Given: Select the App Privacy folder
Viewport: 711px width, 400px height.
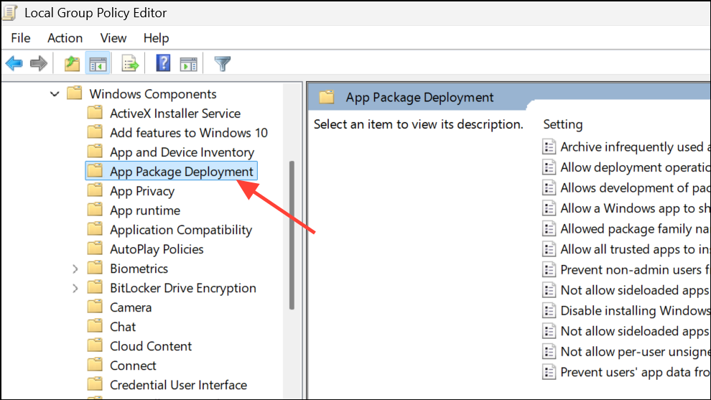Looking at the screenshot, I should click(x=141, y=191).
